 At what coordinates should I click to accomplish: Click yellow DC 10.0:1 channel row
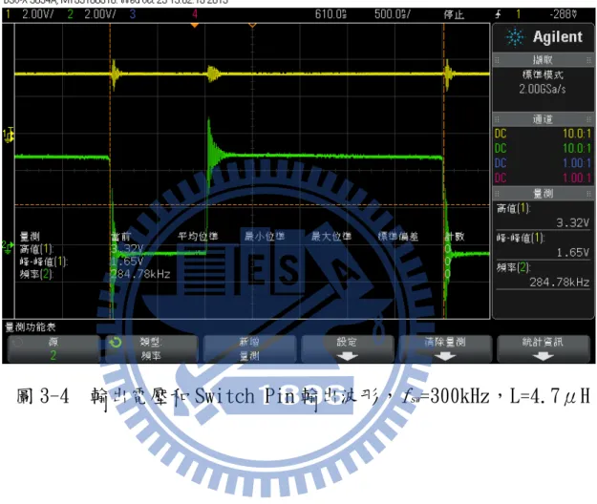pos(543,134)
